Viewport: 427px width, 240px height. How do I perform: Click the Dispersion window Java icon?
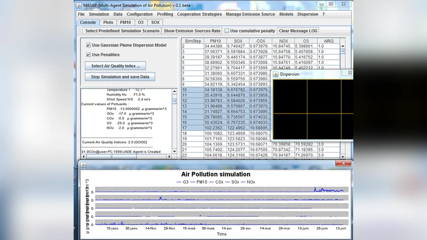[276, 74]
